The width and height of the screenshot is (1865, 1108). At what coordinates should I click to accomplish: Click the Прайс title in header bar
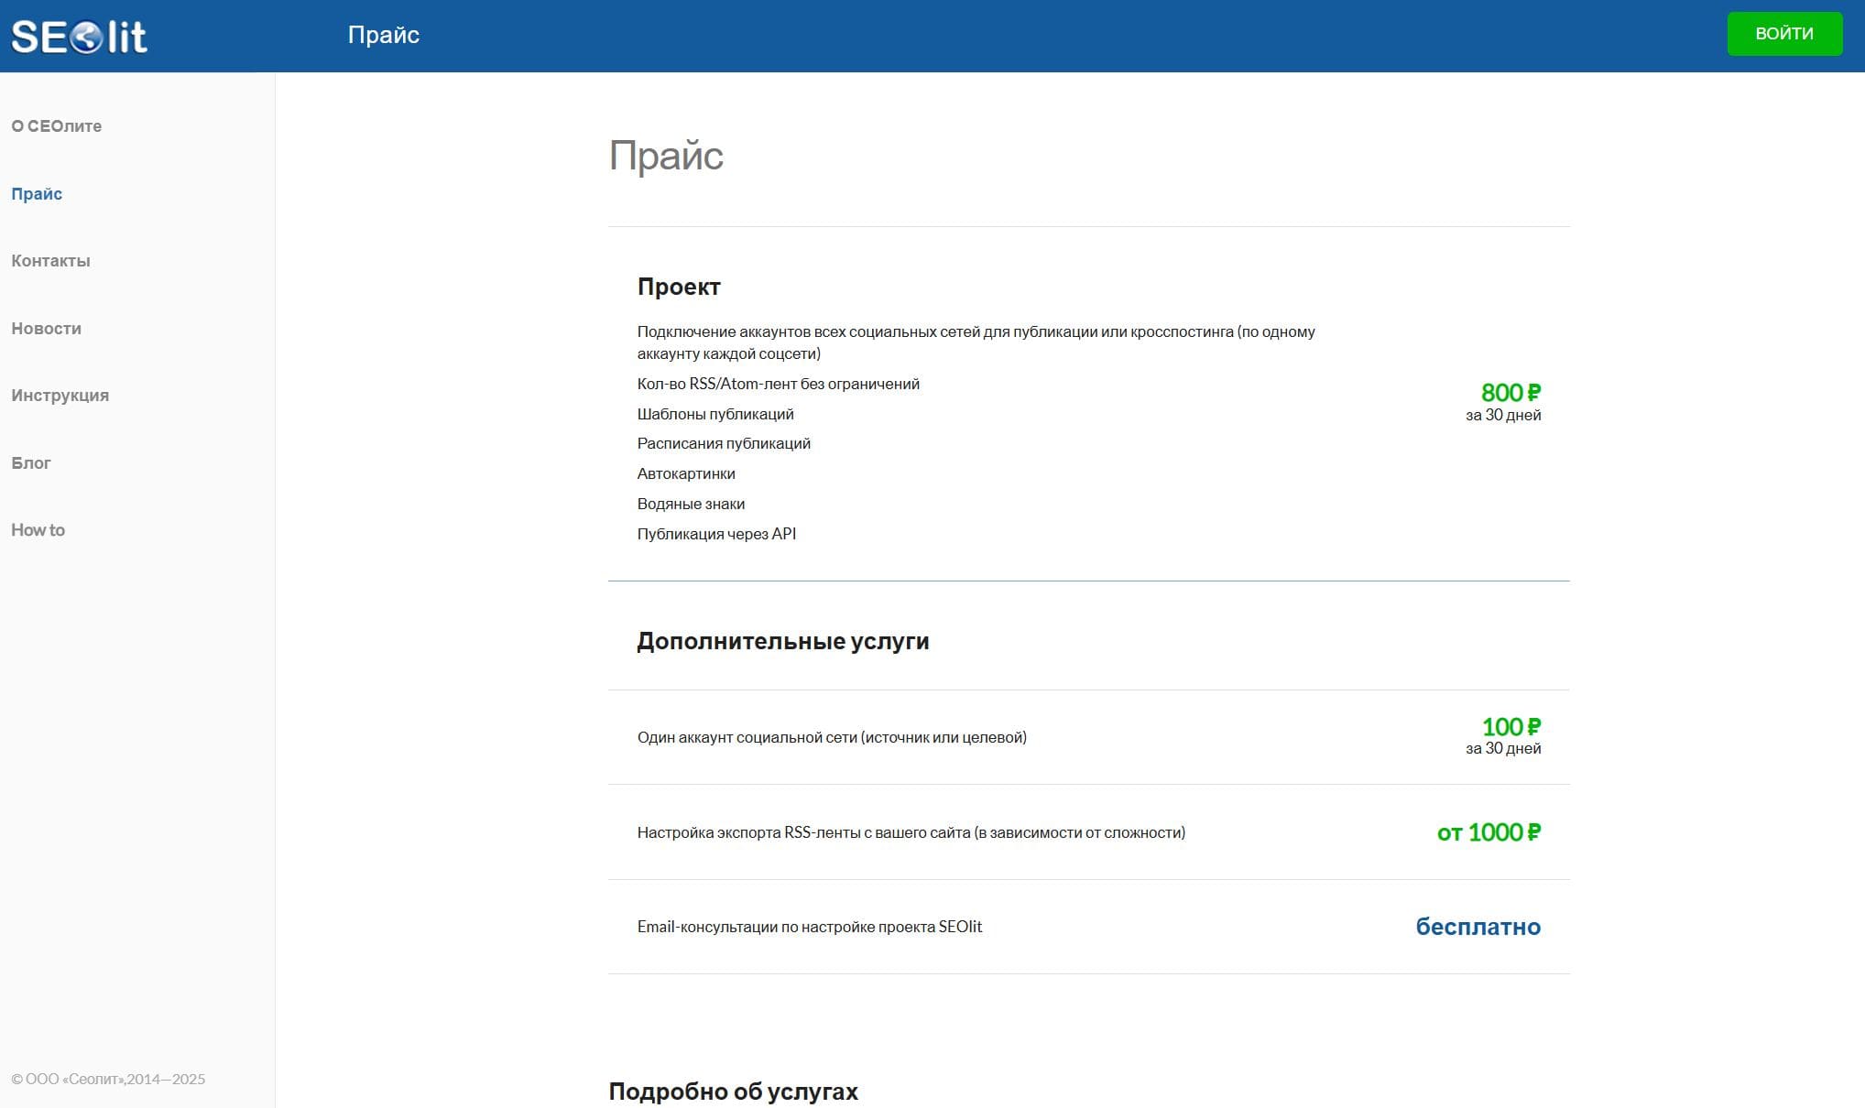pos(383,35)
